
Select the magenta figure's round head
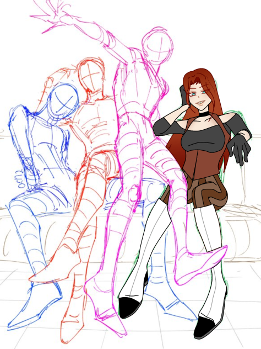(x=157, y=46)
